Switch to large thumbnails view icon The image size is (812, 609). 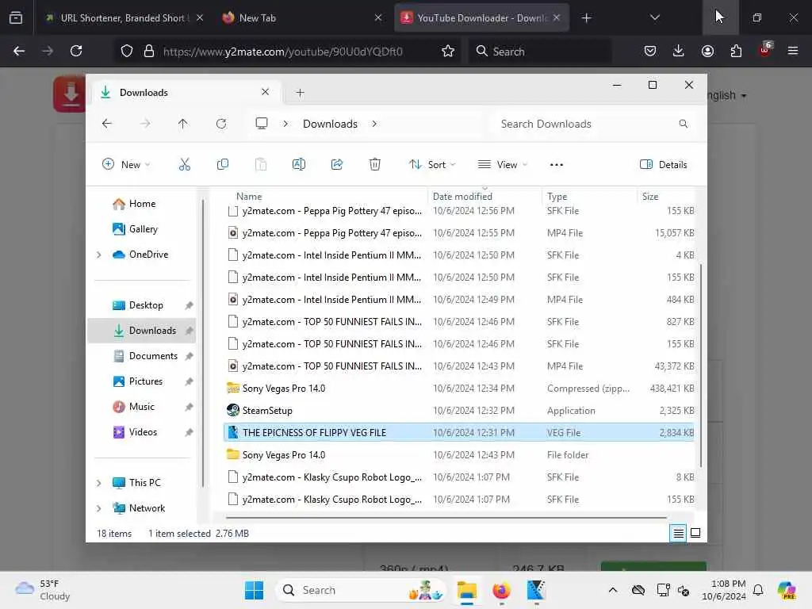tap(695, 533)
